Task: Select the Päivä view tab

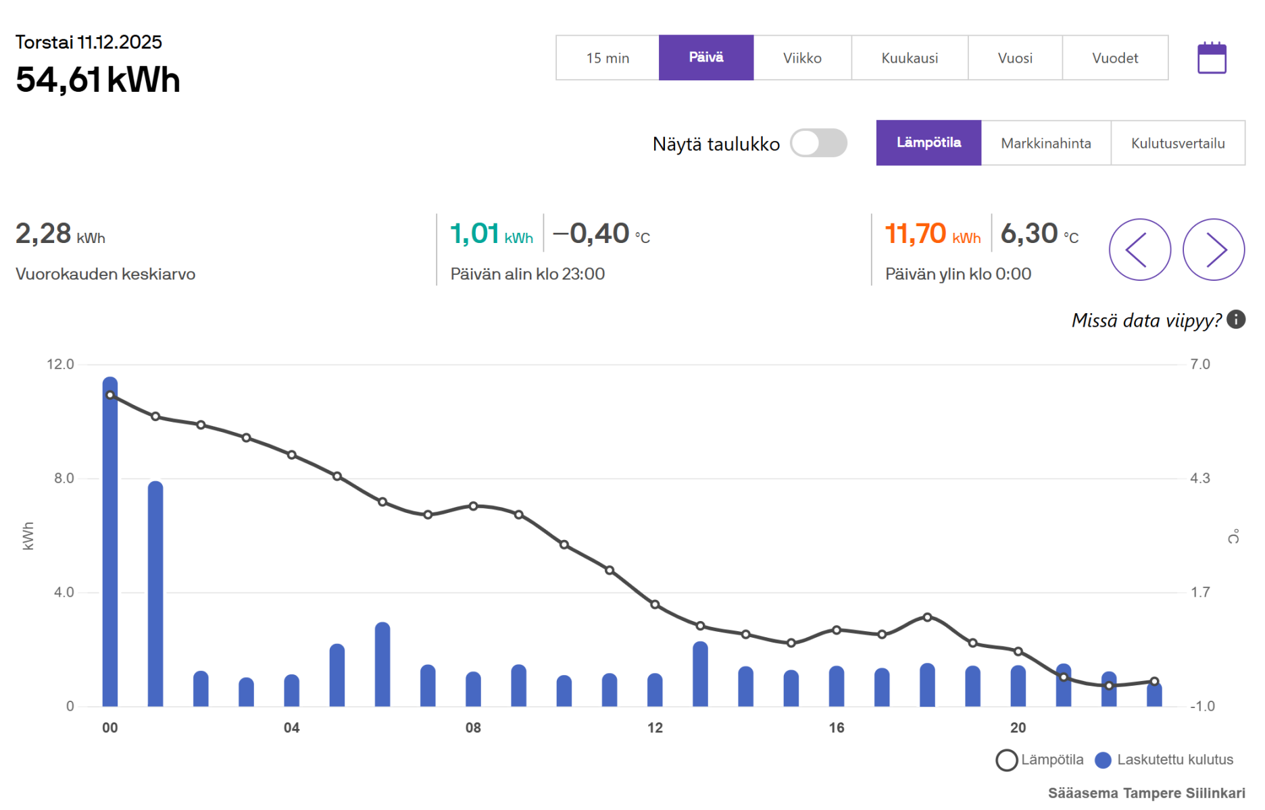Action: coord(706,58)
